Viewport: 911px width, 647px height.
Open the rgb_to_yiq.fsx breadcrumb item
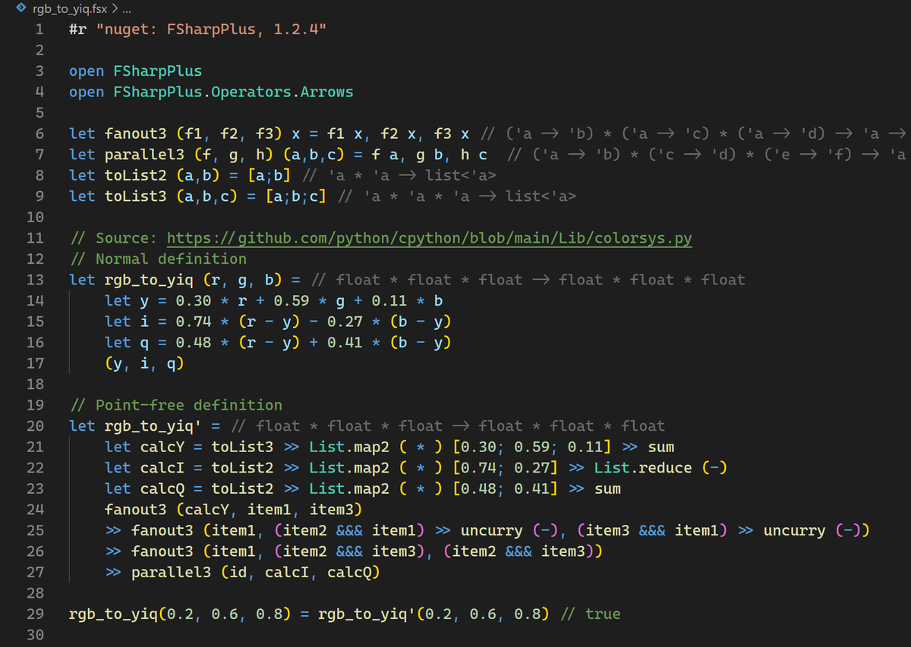click(70, 9)
